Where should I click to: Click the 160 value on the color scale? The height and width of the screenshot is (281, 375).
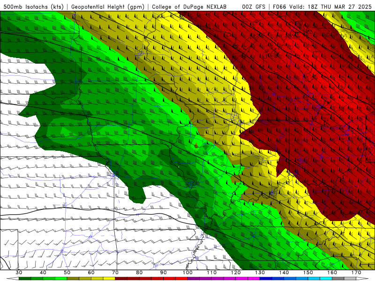332,273
